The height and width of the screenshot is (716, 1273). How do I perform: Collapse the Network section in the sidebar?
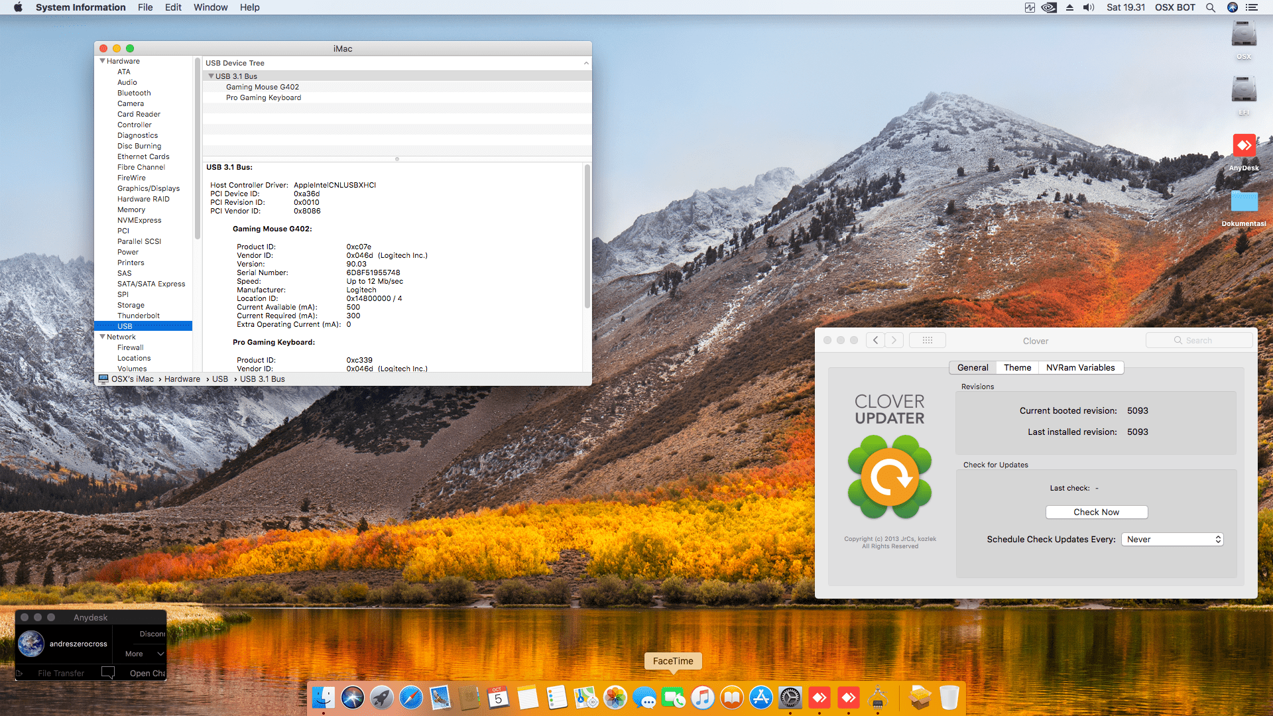click(103, 337)
